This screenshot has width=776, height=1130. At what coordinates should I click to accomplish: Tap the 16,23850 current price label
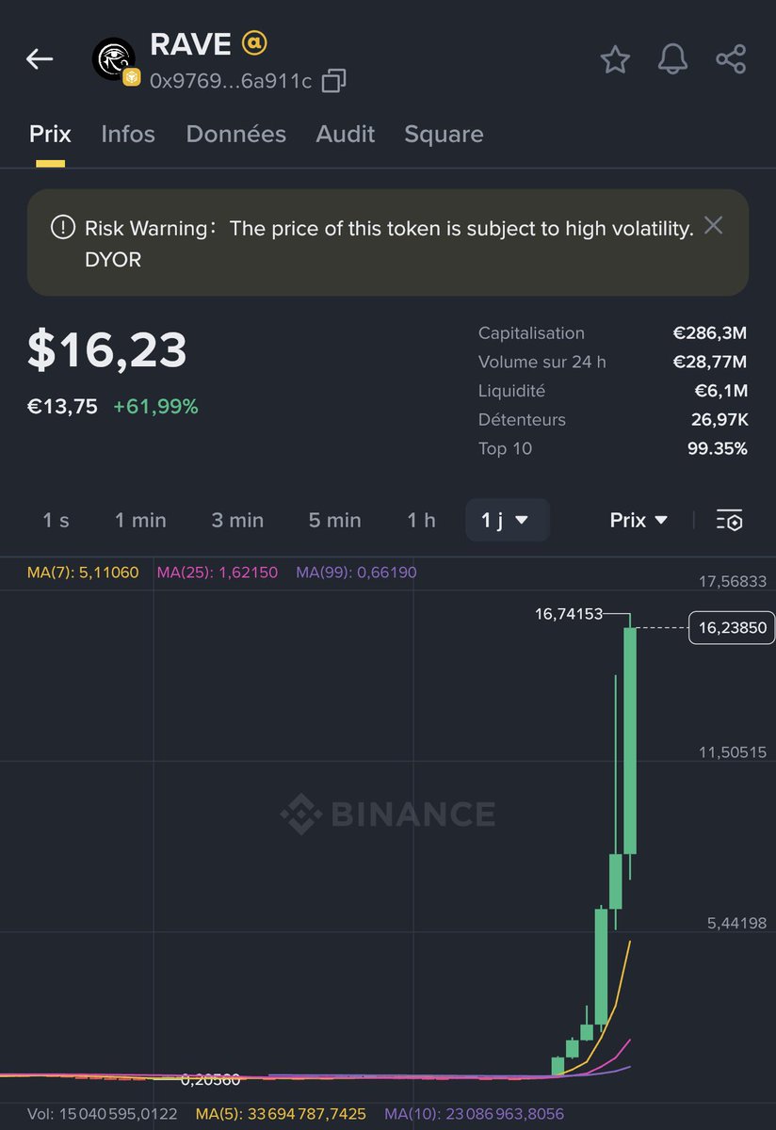732,627
